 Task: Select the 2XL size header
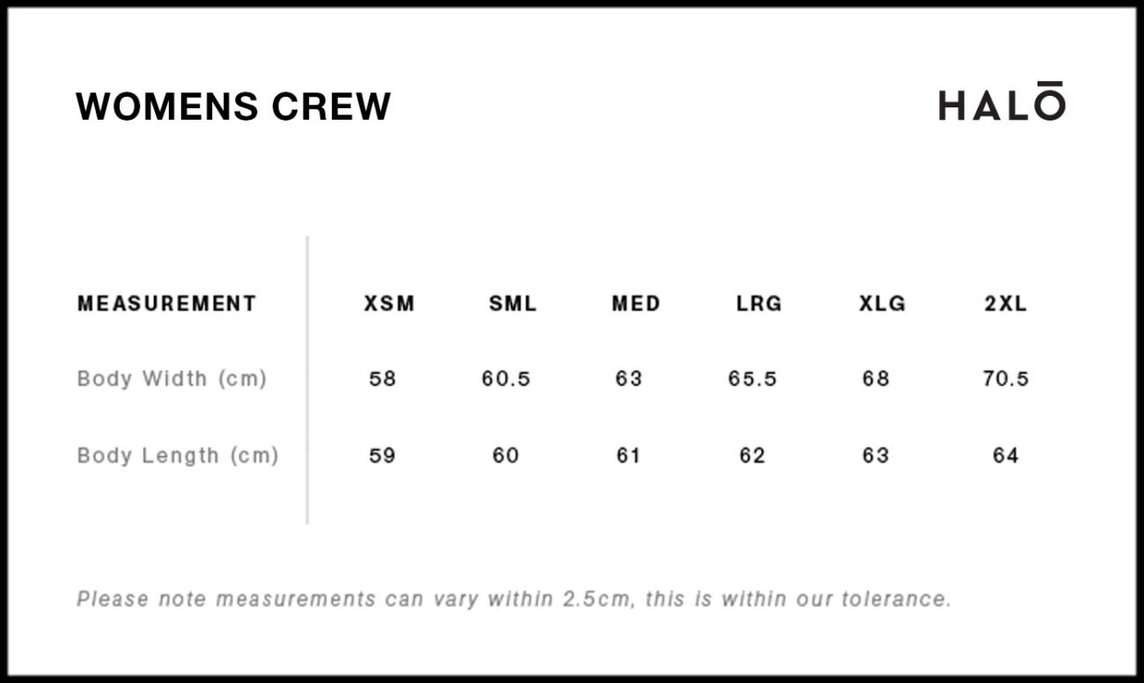point(1005,304)
